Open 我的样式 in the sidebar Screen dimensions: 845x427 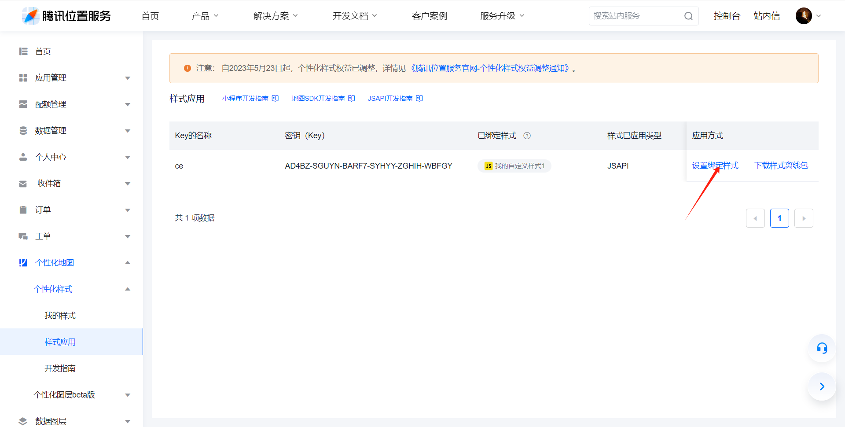[60, 316]
